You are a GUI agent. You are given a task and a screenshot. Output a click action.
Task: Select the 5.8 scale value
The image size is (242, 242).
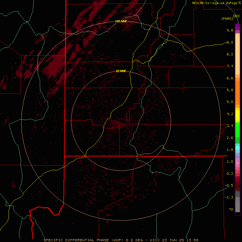click(x=230, y=90)
